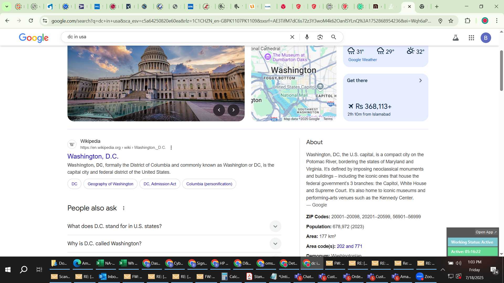Open Google account avatar B

tap(486, 38)
